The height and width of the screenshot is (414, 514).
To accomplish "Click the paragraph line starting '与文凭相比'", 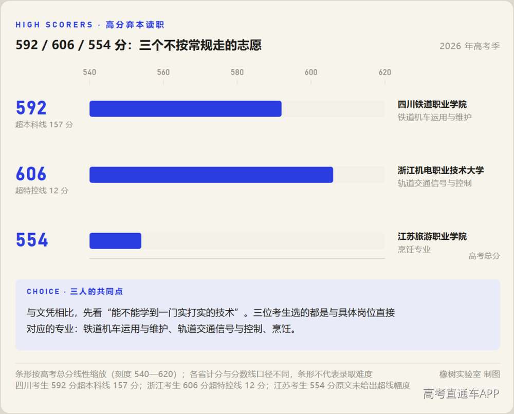I will 210,313.
